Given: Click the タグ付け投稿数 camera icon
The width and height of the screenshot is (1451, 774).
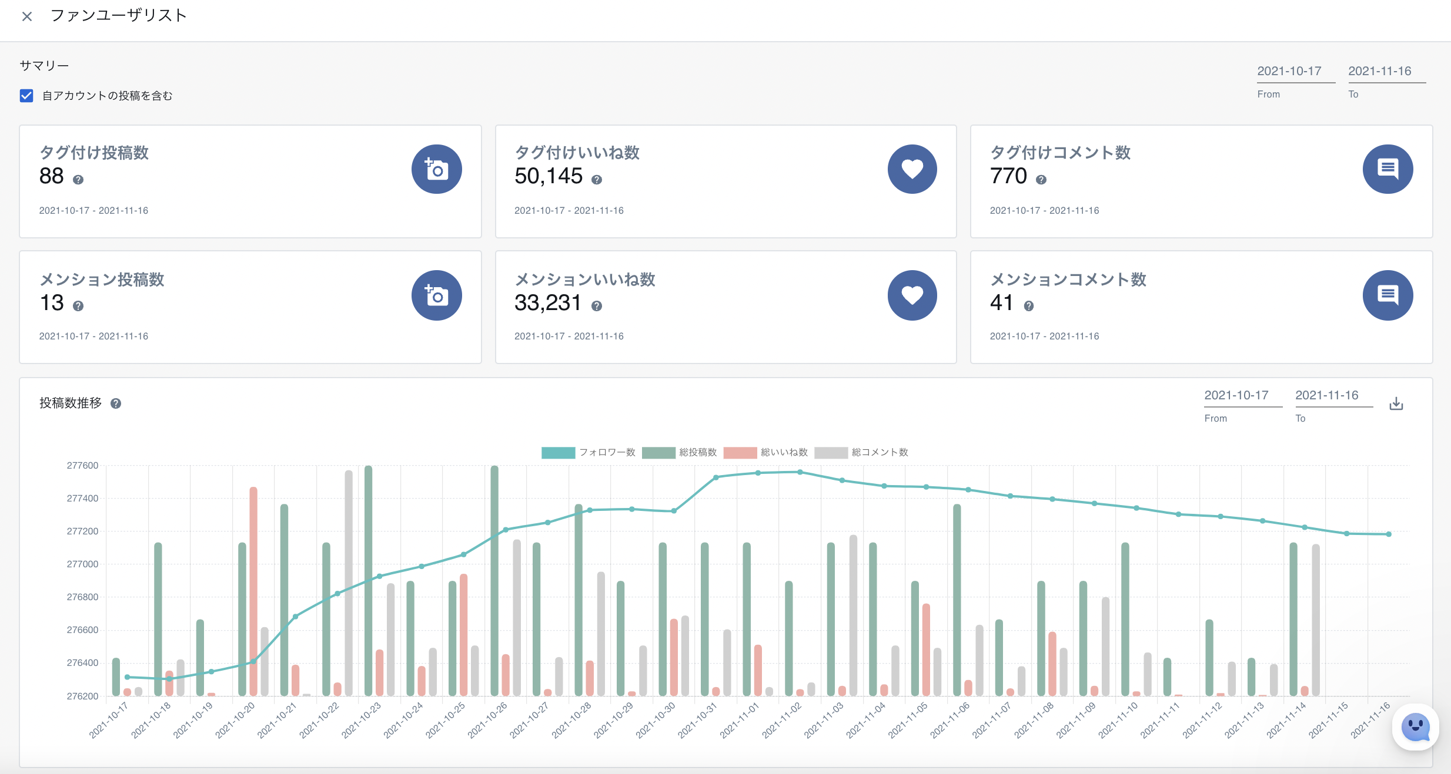Looking at the screenshot, I should (x=436, y=169).
